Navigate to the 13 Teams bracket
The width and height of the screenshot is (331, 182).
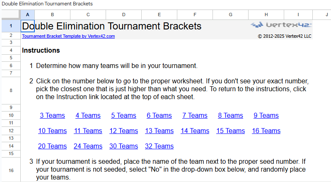(x=159, y=131)
